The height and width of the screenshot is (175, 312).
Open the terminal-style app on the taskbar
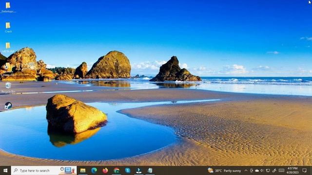pyautogui.click(x=139, y=171)
